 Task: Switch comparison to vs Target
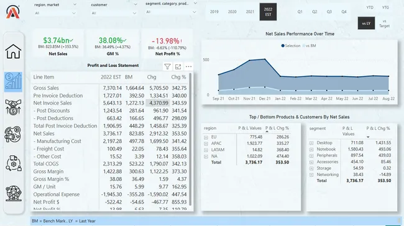point(384,24)
